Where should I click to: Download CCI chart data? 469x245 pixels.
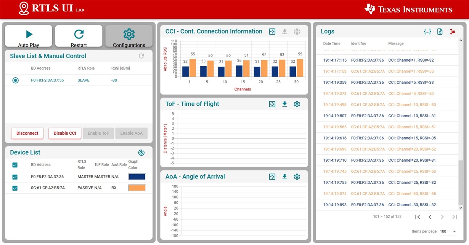(284, 32)
